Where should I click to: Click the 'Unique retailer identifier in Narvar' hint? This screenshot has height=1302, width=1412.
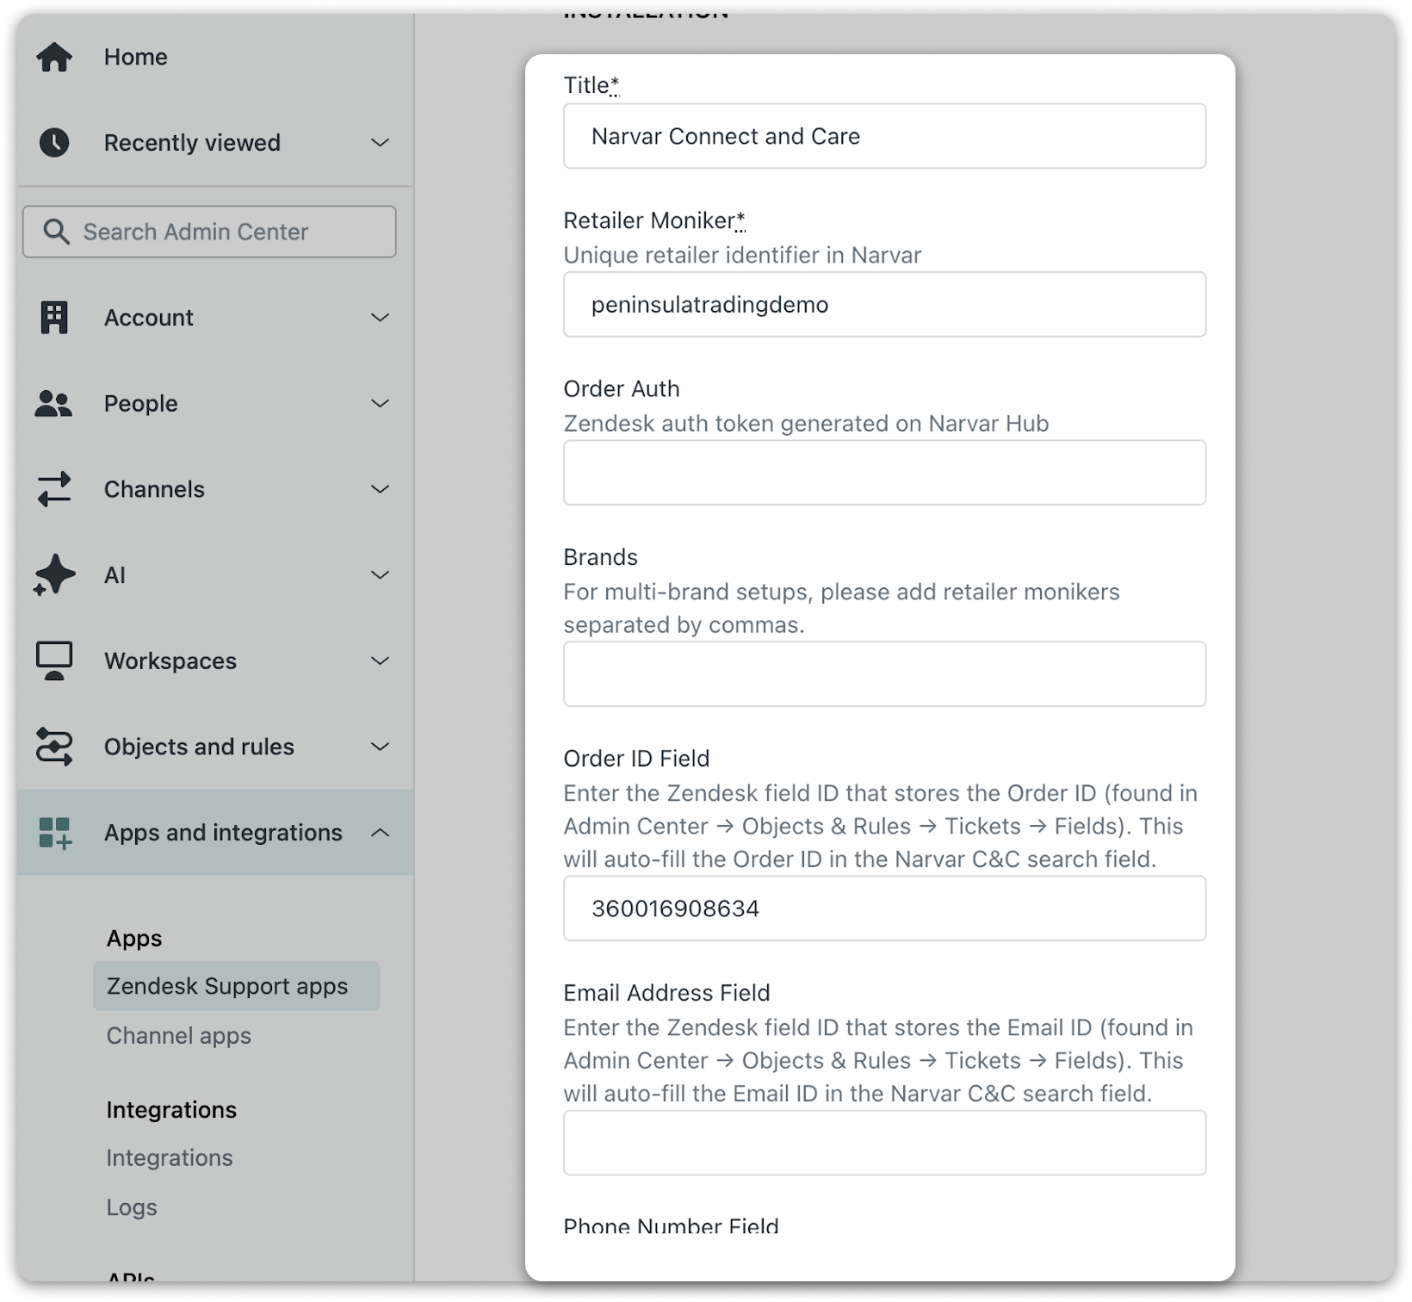(x=742, y=255)
